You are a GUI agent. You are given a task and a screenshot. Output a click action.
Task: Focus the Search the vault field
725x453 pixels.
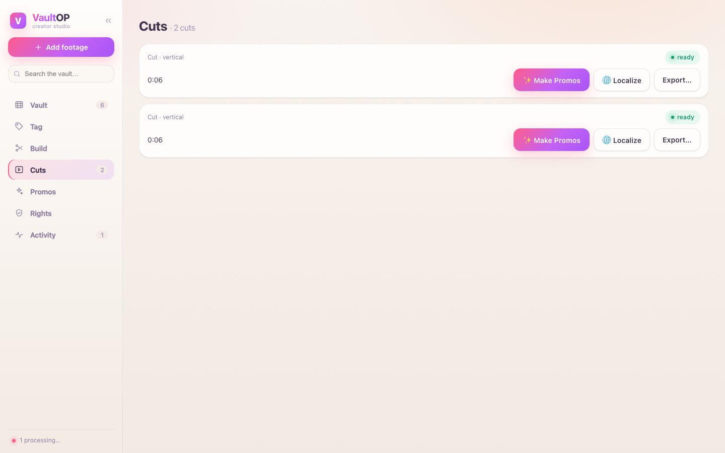61,73
